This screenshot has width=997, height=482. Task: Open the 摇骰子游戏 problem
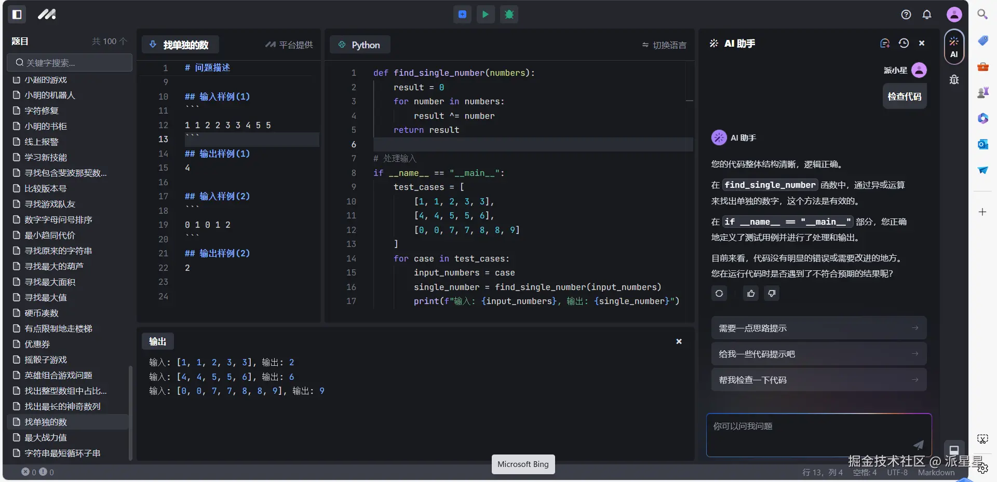(x=68, y=360)
